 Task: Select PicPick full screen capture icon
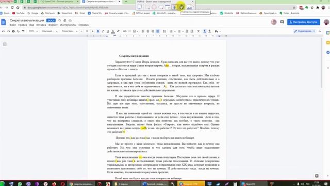point(139,7)
